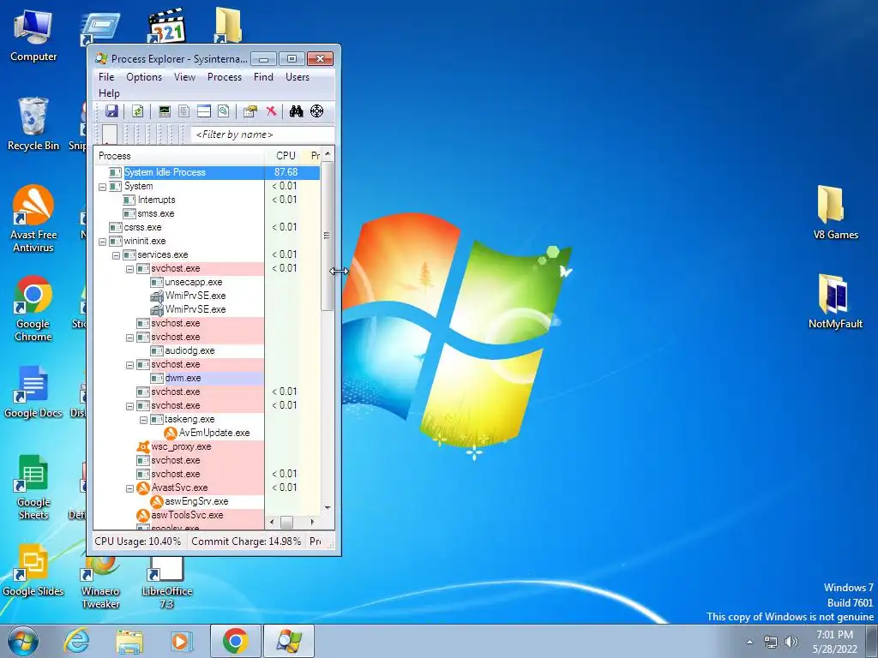Image resolution: width=878 pixels, height=658 pixels.
Task: Open Windows Explorer from the taskbar
Action: 129,641
